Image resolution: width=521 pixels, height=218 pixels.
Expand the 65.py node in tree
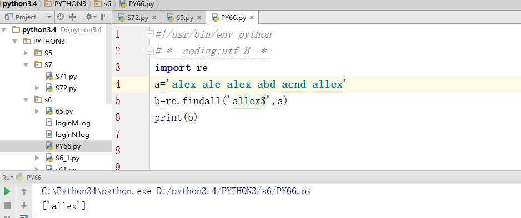click(x=37, y=111)
